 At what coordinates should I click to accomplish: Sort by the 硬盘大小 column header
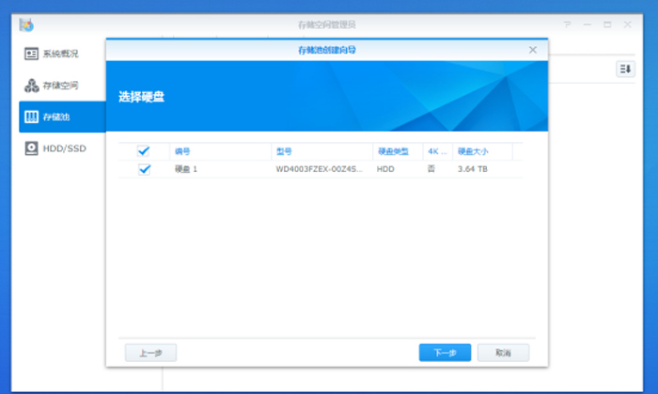coord(482,151)
